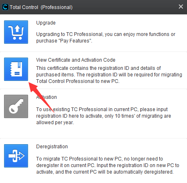Click "Total Control Professional to new PC" line

pos(78,81)
